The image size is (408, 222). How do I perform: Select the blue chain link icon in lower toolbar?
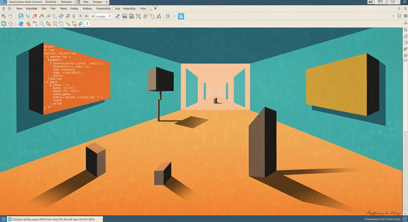point(68,24)
